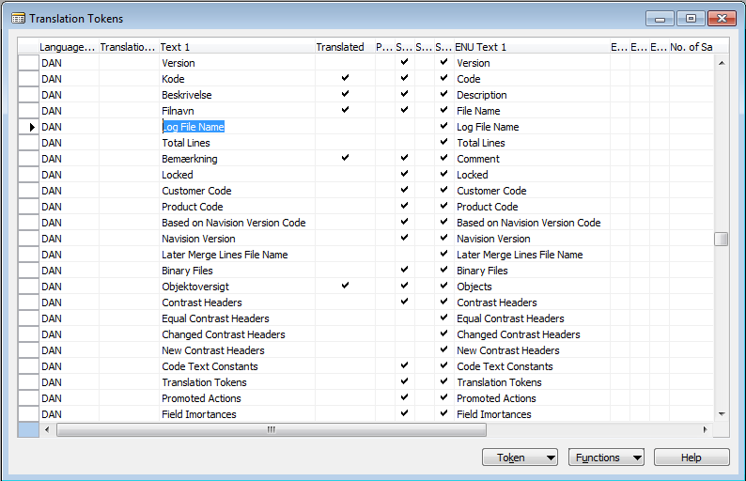
Task: Click the Translated column header
Action: click(340, 47)
